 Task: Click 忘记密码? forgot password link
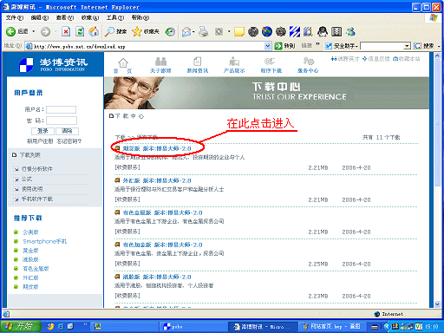[69, 141]
